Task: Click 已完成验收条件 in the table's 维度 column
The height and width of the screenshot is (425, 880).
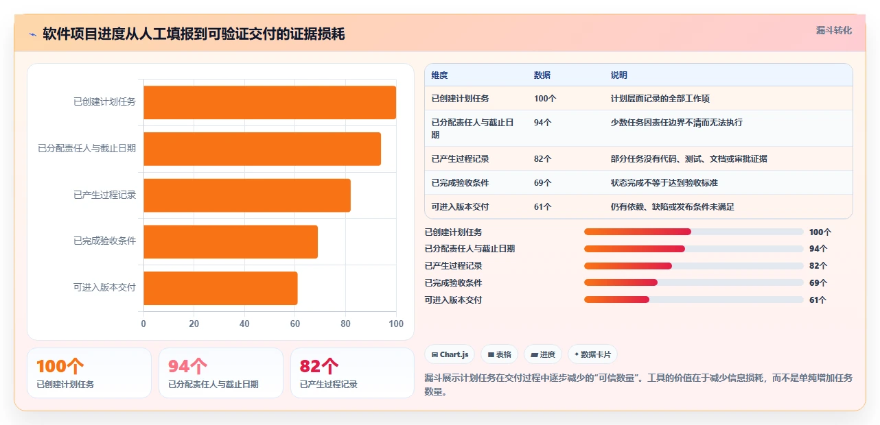Action: (460, 183)
